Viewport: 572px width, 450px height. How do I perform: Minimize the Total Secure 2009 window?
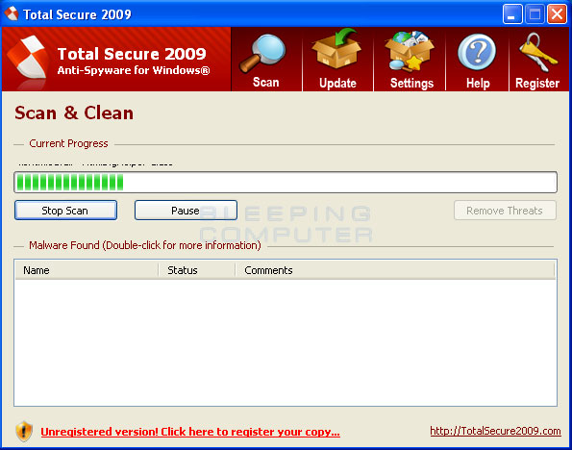click(512, 14)
